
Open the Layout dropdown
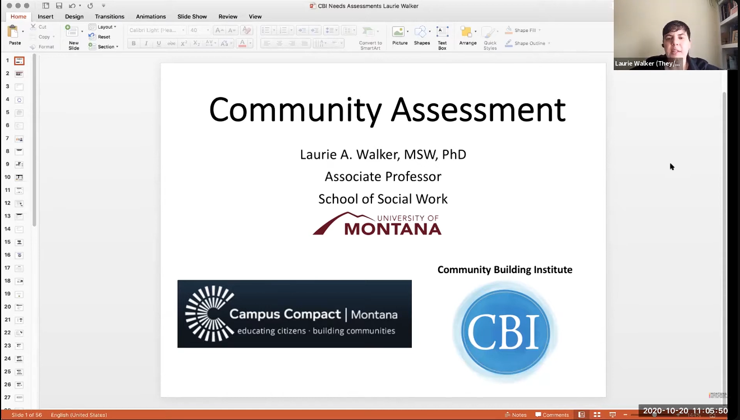[103, 27]
